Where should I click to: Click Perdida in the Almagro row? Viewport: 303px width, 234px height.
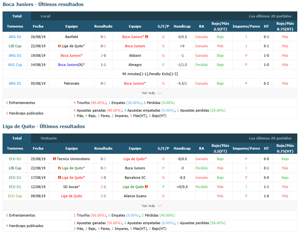tap(201, 65)
